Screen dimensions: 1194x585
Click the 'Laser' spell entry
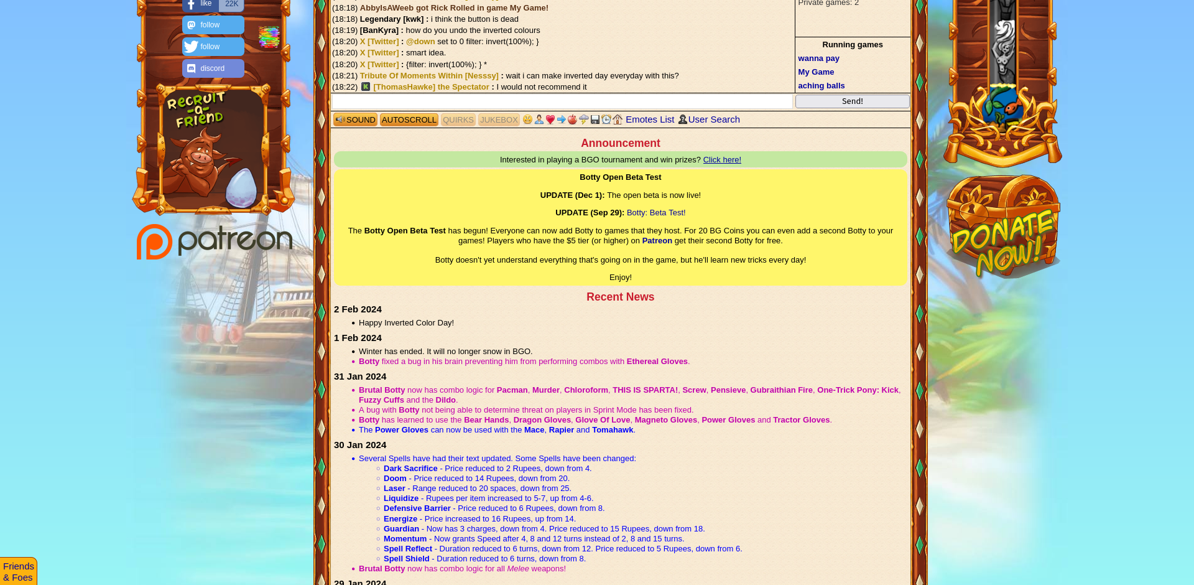tap(394, 489)
